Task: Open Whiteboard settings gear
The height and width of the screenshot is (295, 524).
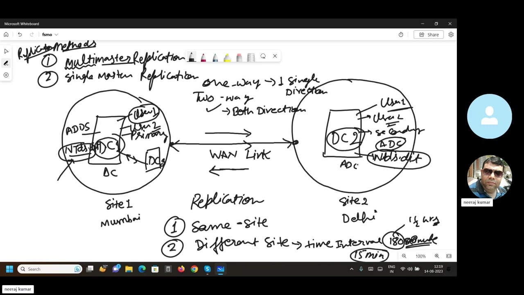Action: tap(451, 34)
